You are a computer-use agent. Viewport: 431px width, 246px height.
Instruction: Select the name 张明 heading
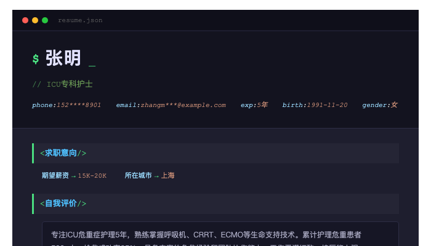(x=63, y=58)
